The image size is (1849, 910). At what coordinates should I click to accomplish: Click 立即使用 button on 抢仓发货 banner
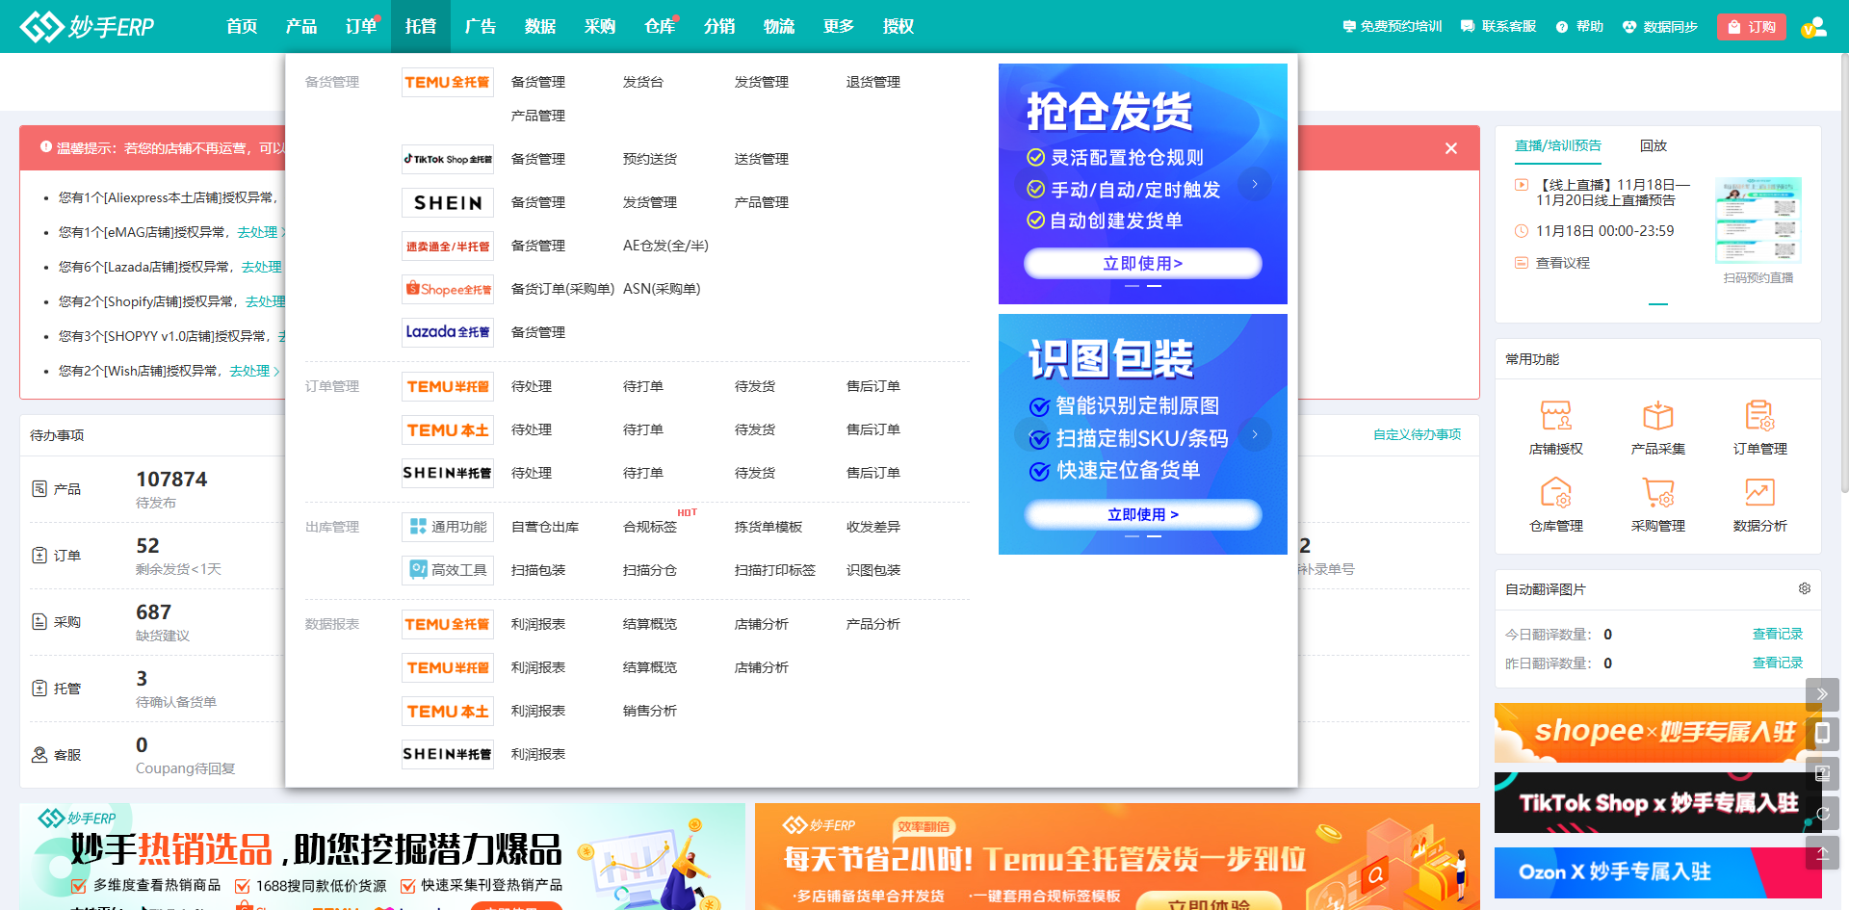click(x=1142, y=263)
